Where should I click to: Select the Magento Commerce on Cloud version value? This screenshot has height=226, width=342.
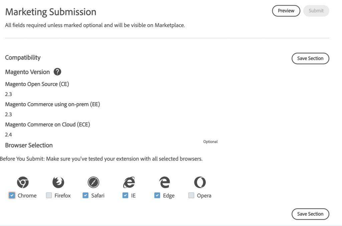9,135
